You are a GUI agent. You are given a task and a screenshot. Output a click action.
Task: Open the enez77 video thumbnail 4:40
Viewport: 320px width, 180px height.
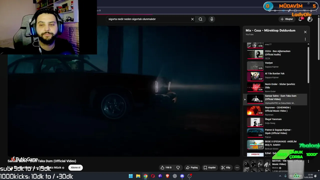[x=255, y=45]
